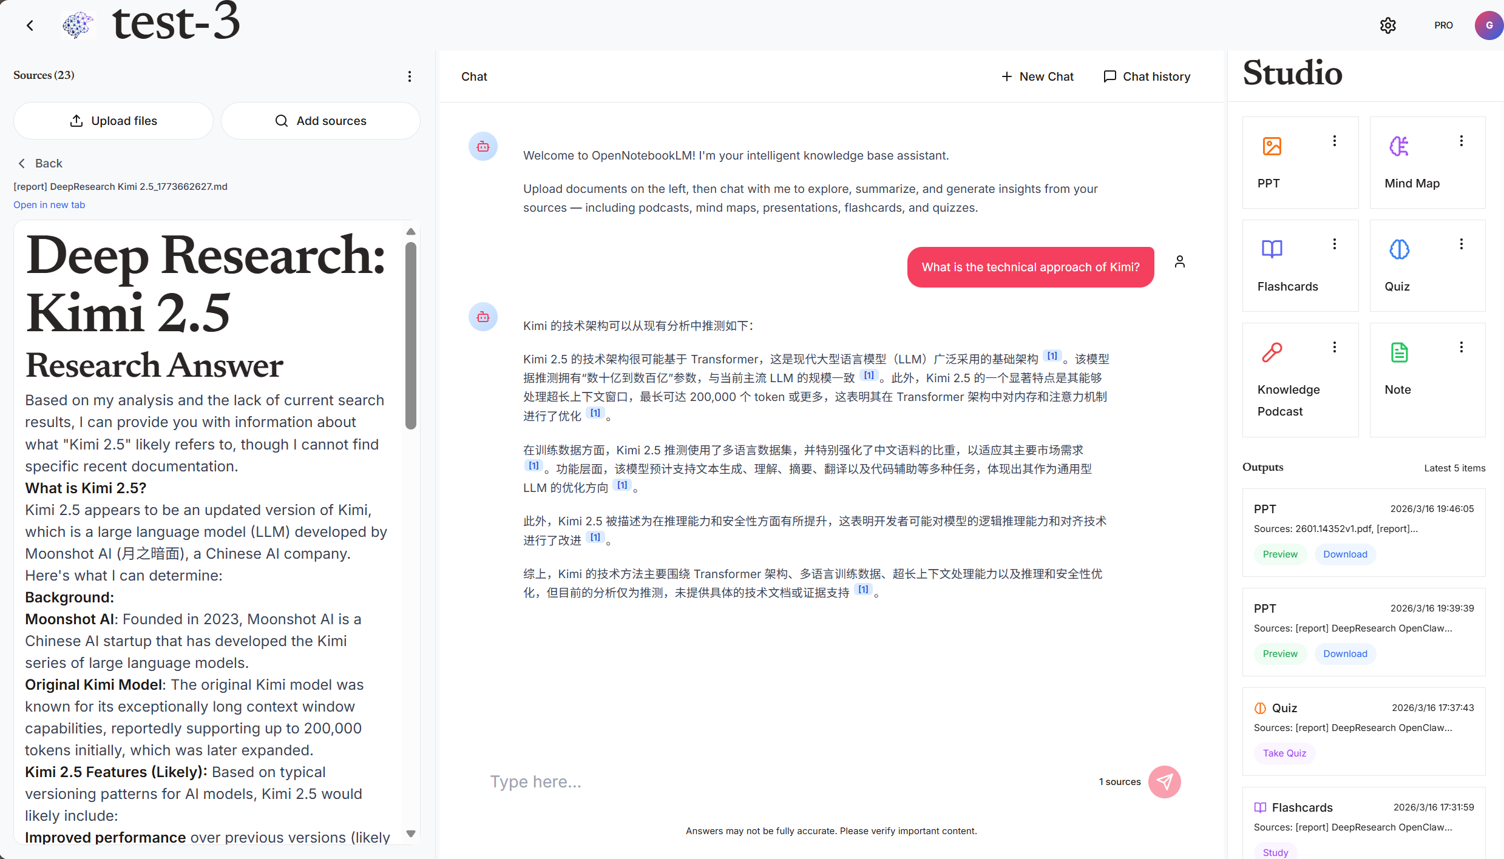Click the bot avatar next to the welcome message
This screenshot has height=859, width=1504.
(483, 146)
